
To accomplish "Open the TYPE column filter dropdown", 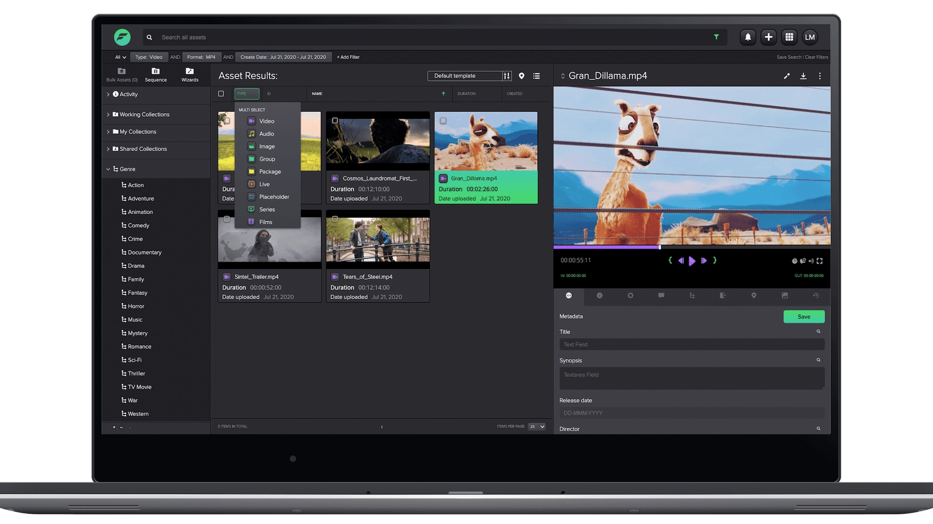I will [x=247, y=94].
